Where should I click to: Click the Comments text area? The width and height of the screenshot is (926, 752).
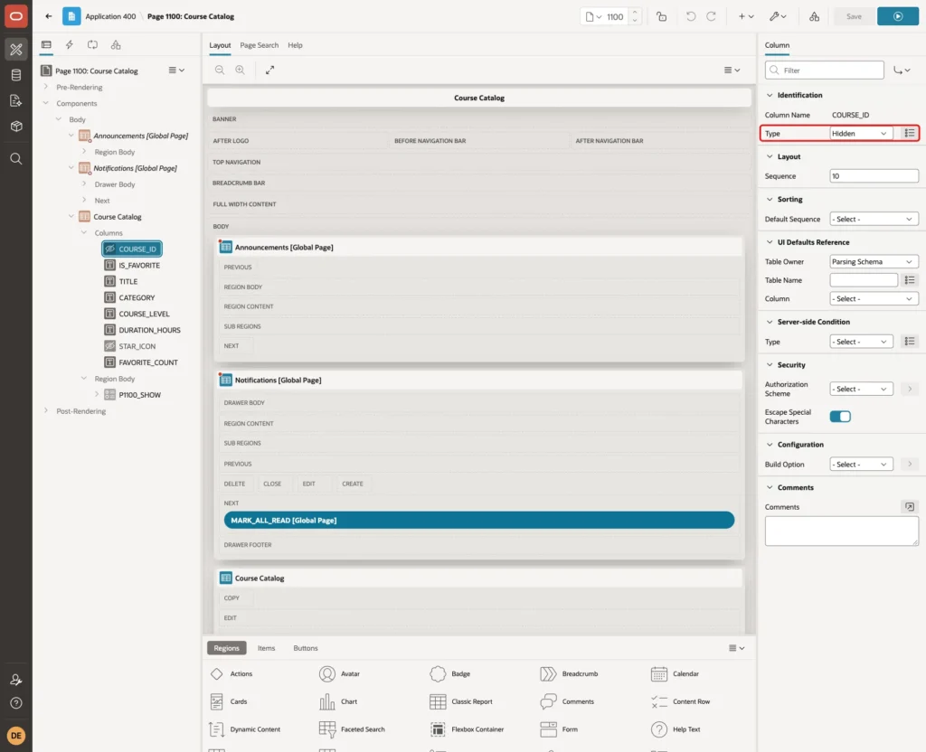tap(841, 531)
